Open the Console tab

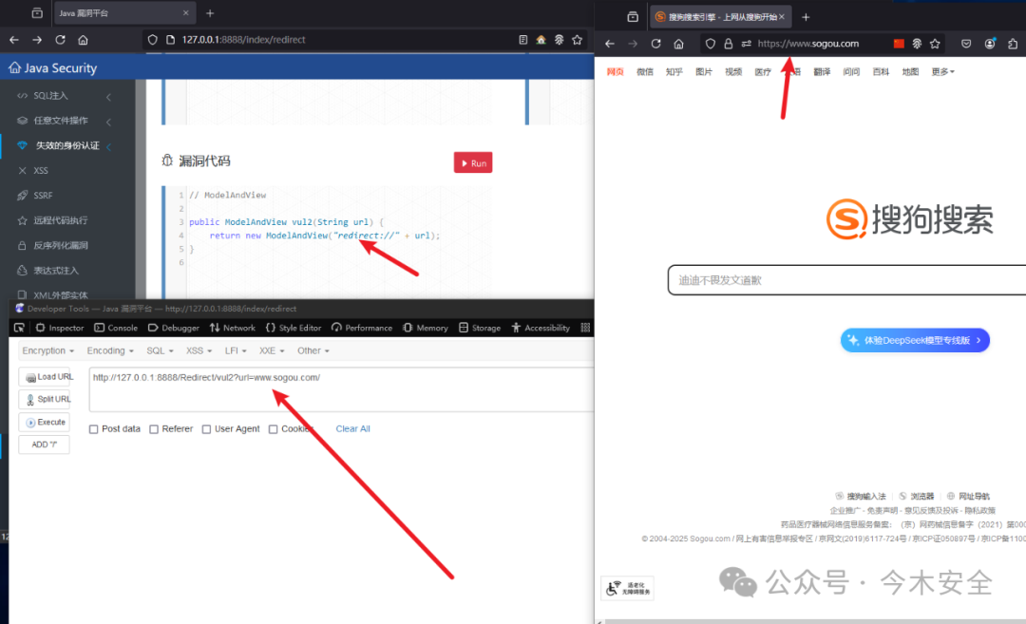pos(116,328)
